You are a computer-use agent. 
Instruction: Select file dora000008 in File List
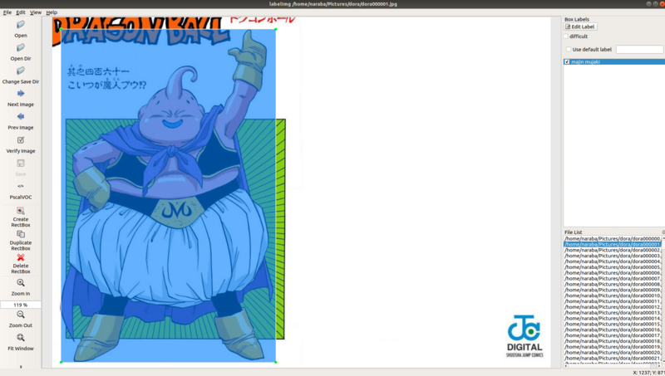613,285
